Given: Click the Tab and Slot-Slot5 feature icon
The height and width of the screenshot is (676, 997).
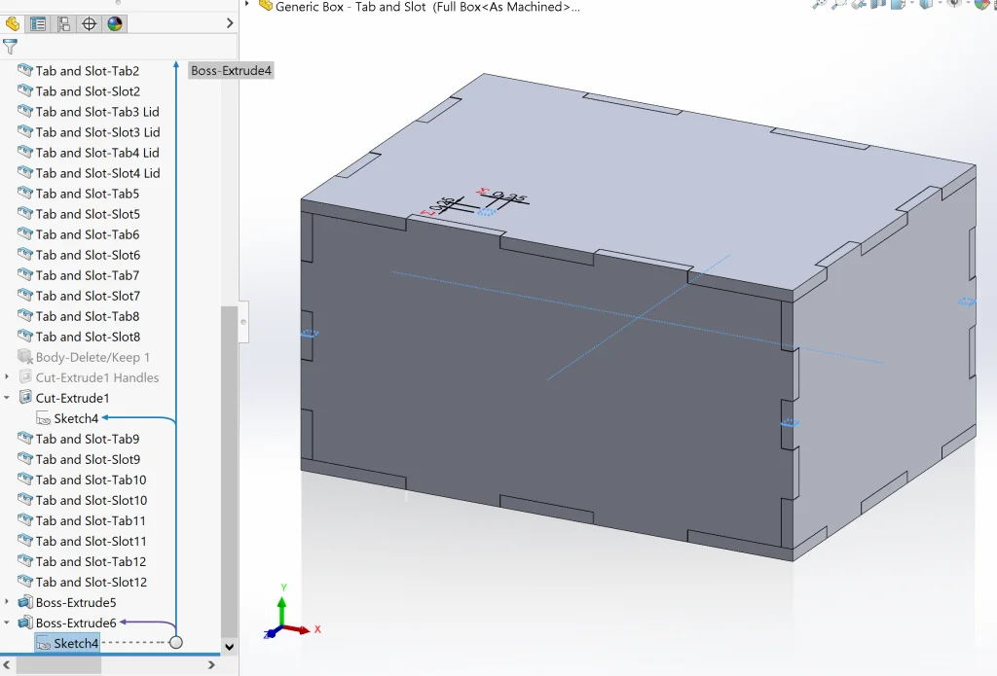Looking at the screenshot, I should [24, 213].
